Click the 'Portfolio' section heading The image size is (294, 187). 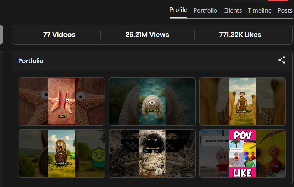(x=31, y=61)
